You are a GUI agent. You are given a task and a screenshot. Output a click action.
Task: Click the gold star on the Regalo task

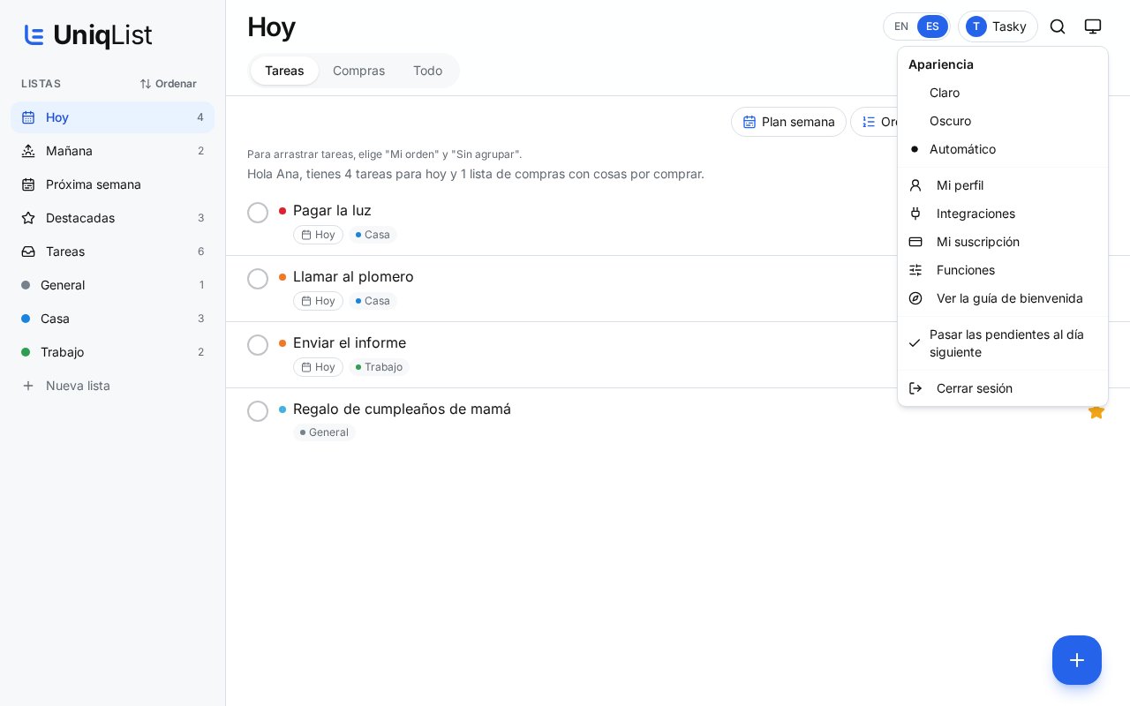point(1096,411)
